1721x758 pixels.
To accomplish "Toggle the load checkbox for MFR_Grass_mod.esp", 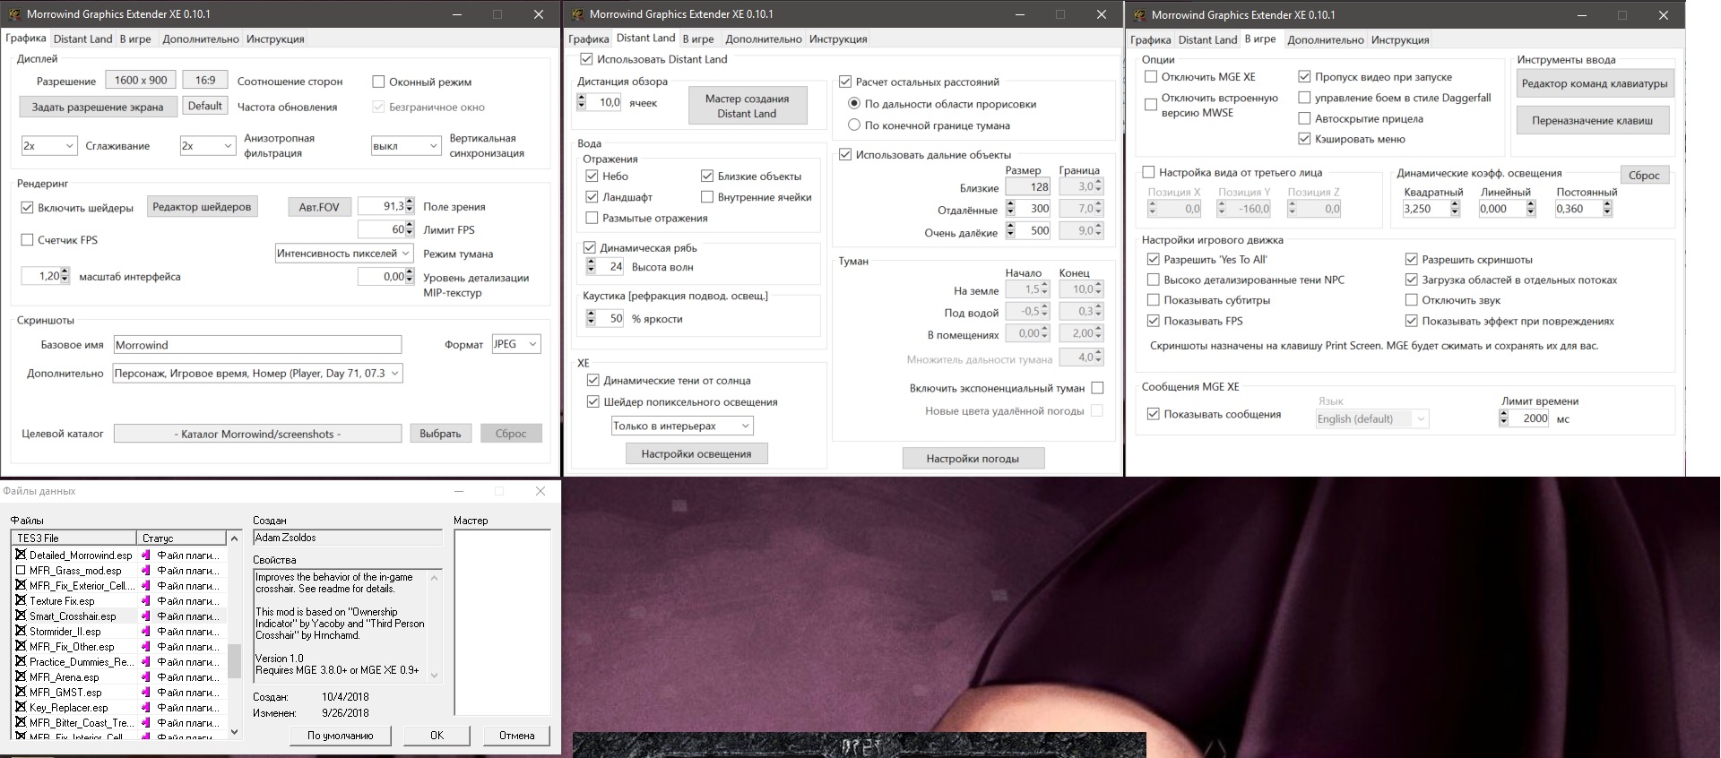I will [x=21, y=570].
